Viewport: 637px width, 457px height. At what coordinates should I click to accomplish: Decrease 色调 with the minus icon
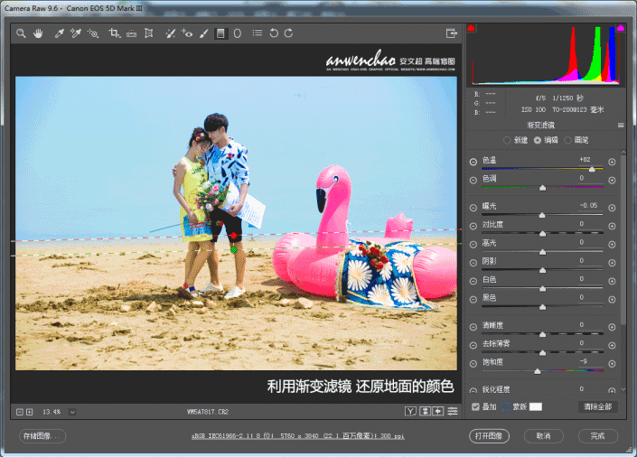[x=473, y=180]
